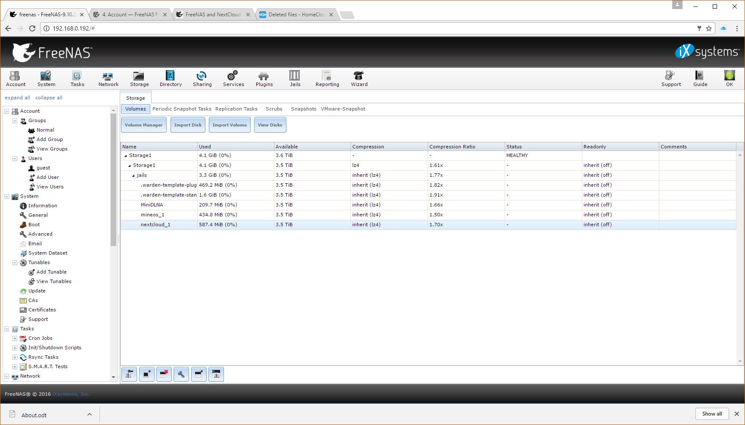Collapse the jails dataset row arrow
The image size is (745, 425).
pyautogui.click(x=133, y=176)
